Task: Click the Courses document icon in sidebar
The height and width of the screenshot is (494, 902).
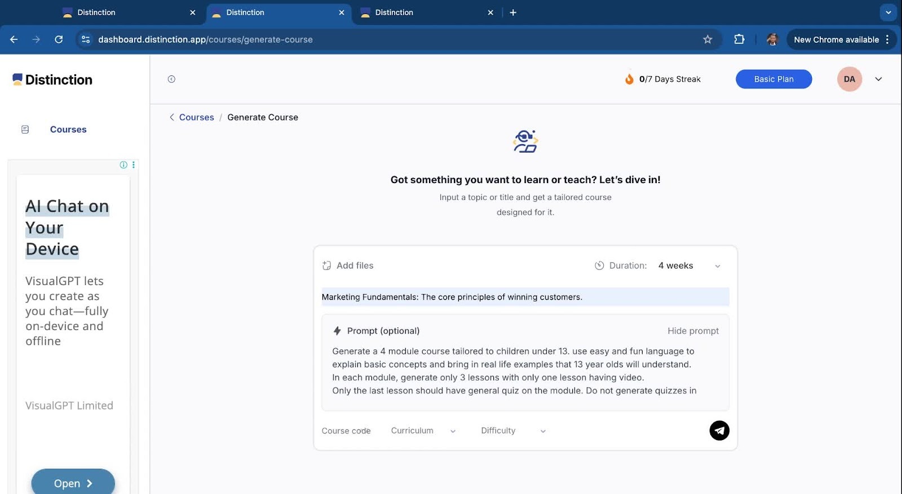Action: pos(25,130)
